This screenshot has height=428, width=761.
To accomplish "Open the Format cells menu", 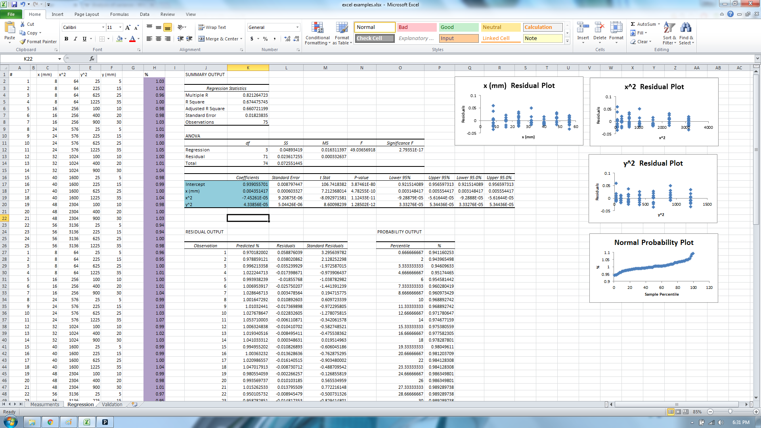I will (616, 32).
